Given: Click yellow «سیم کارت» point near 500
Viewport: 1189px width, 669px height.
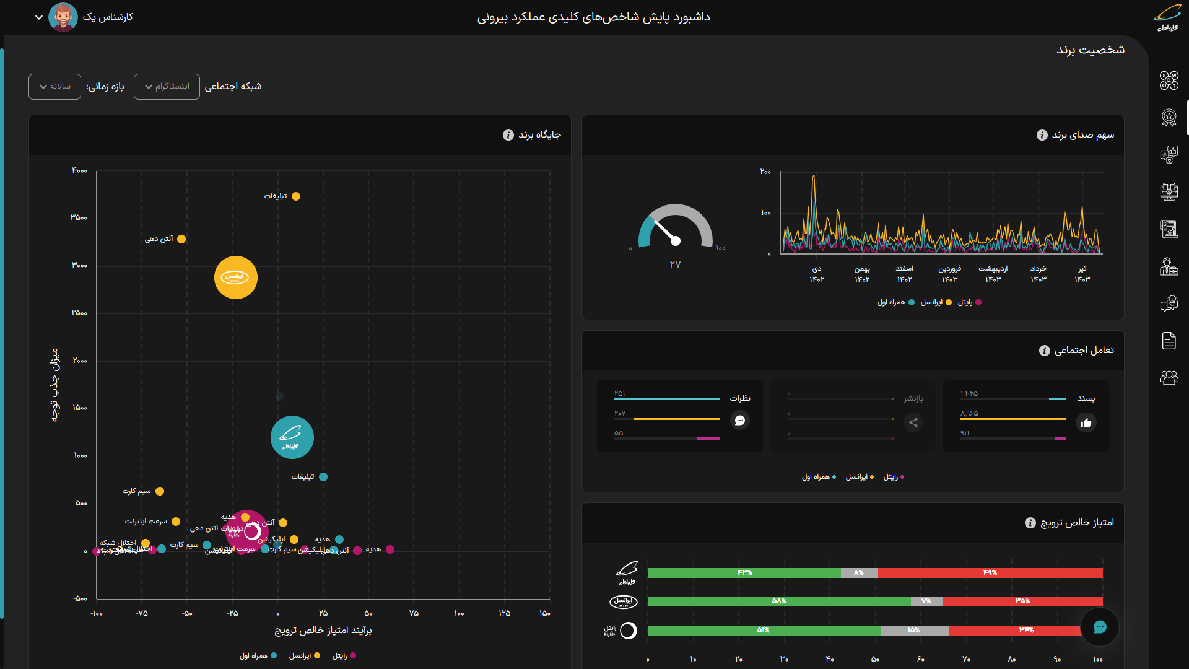Looking at the screenshot, I should coord(160,491).
